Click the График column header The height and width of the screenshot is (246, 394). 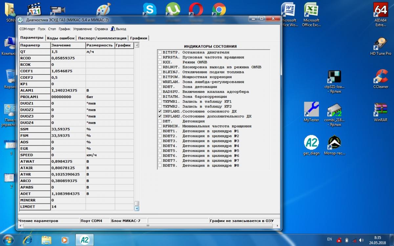click(124, 45)
